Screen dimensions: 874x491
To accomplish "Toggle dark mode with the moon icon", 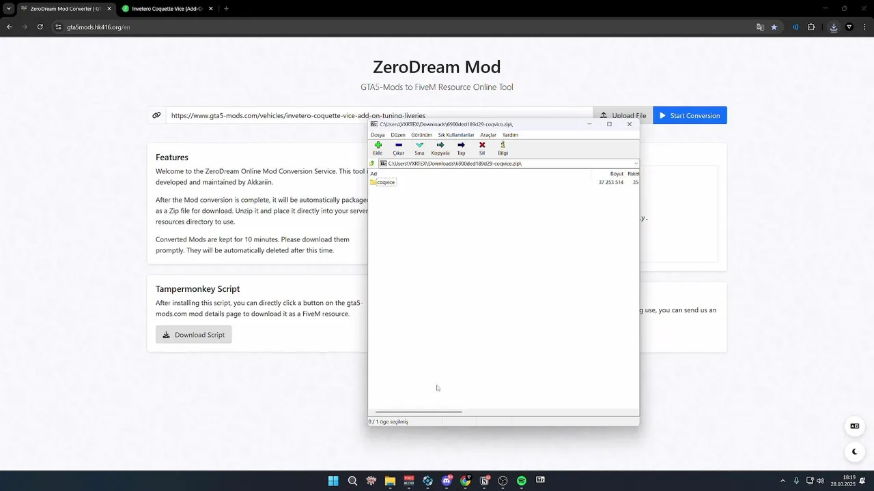I will [x=854, y=451].
